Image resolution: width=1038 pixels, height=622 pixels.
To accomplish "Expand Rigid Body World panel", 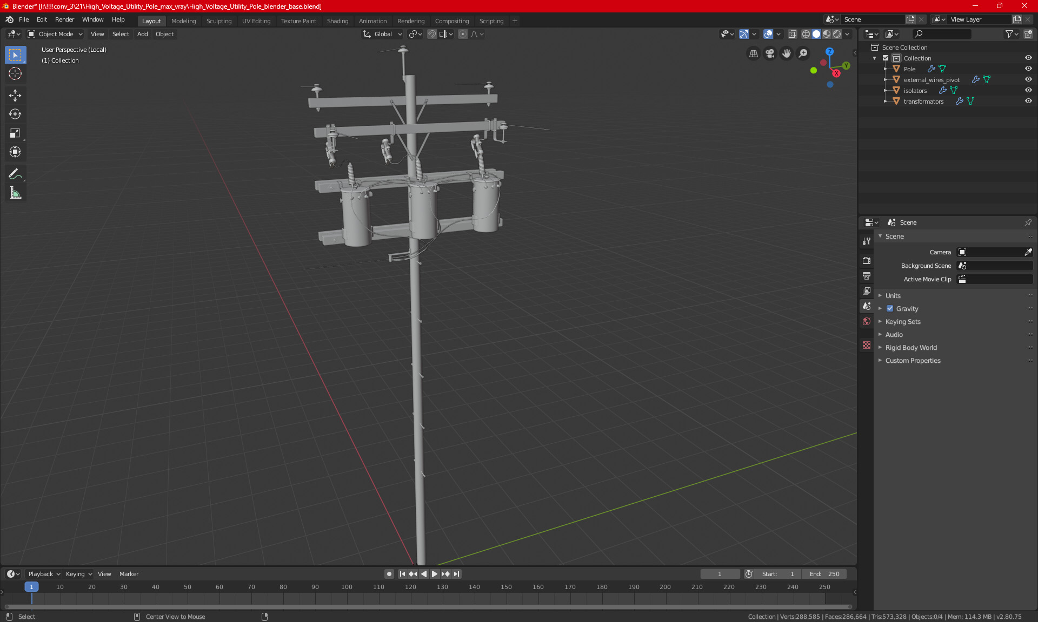I will pyautogui.click(x=911, y=348).
